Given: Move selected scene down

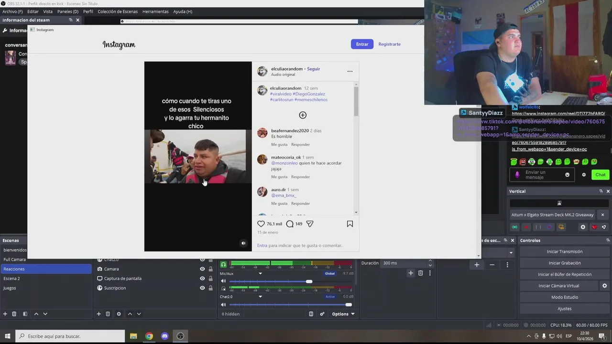Looking at the screenshot, I should pyautogui.click(x=45, y=314).
